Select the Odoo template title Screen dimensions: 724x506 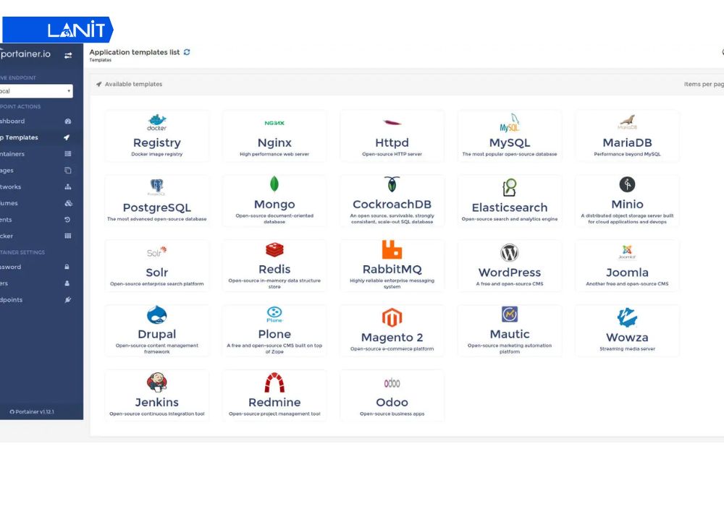pos(392,403)
